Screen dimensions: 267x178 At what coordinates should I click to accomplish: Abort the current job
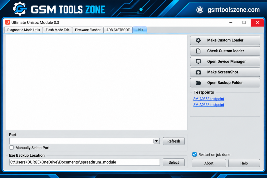click(x=209, y=163)
